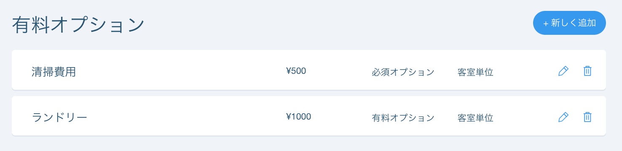This screenshot has width=622, height=151.
Task: Delete the 清掃費用 option using trash icon
Action: (587, 71)
